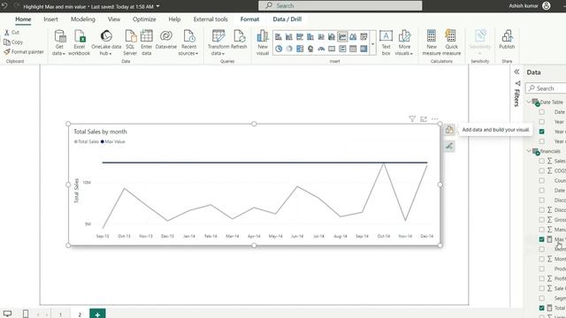Collapse the financials table node
The height and width of the screenshot is (318, 566).
click(x=529, y=151)
